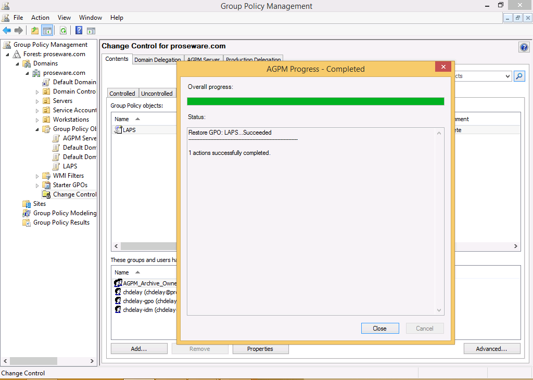Click the help icon beside Change Control heading
The image size is (533, 380).
524,47
